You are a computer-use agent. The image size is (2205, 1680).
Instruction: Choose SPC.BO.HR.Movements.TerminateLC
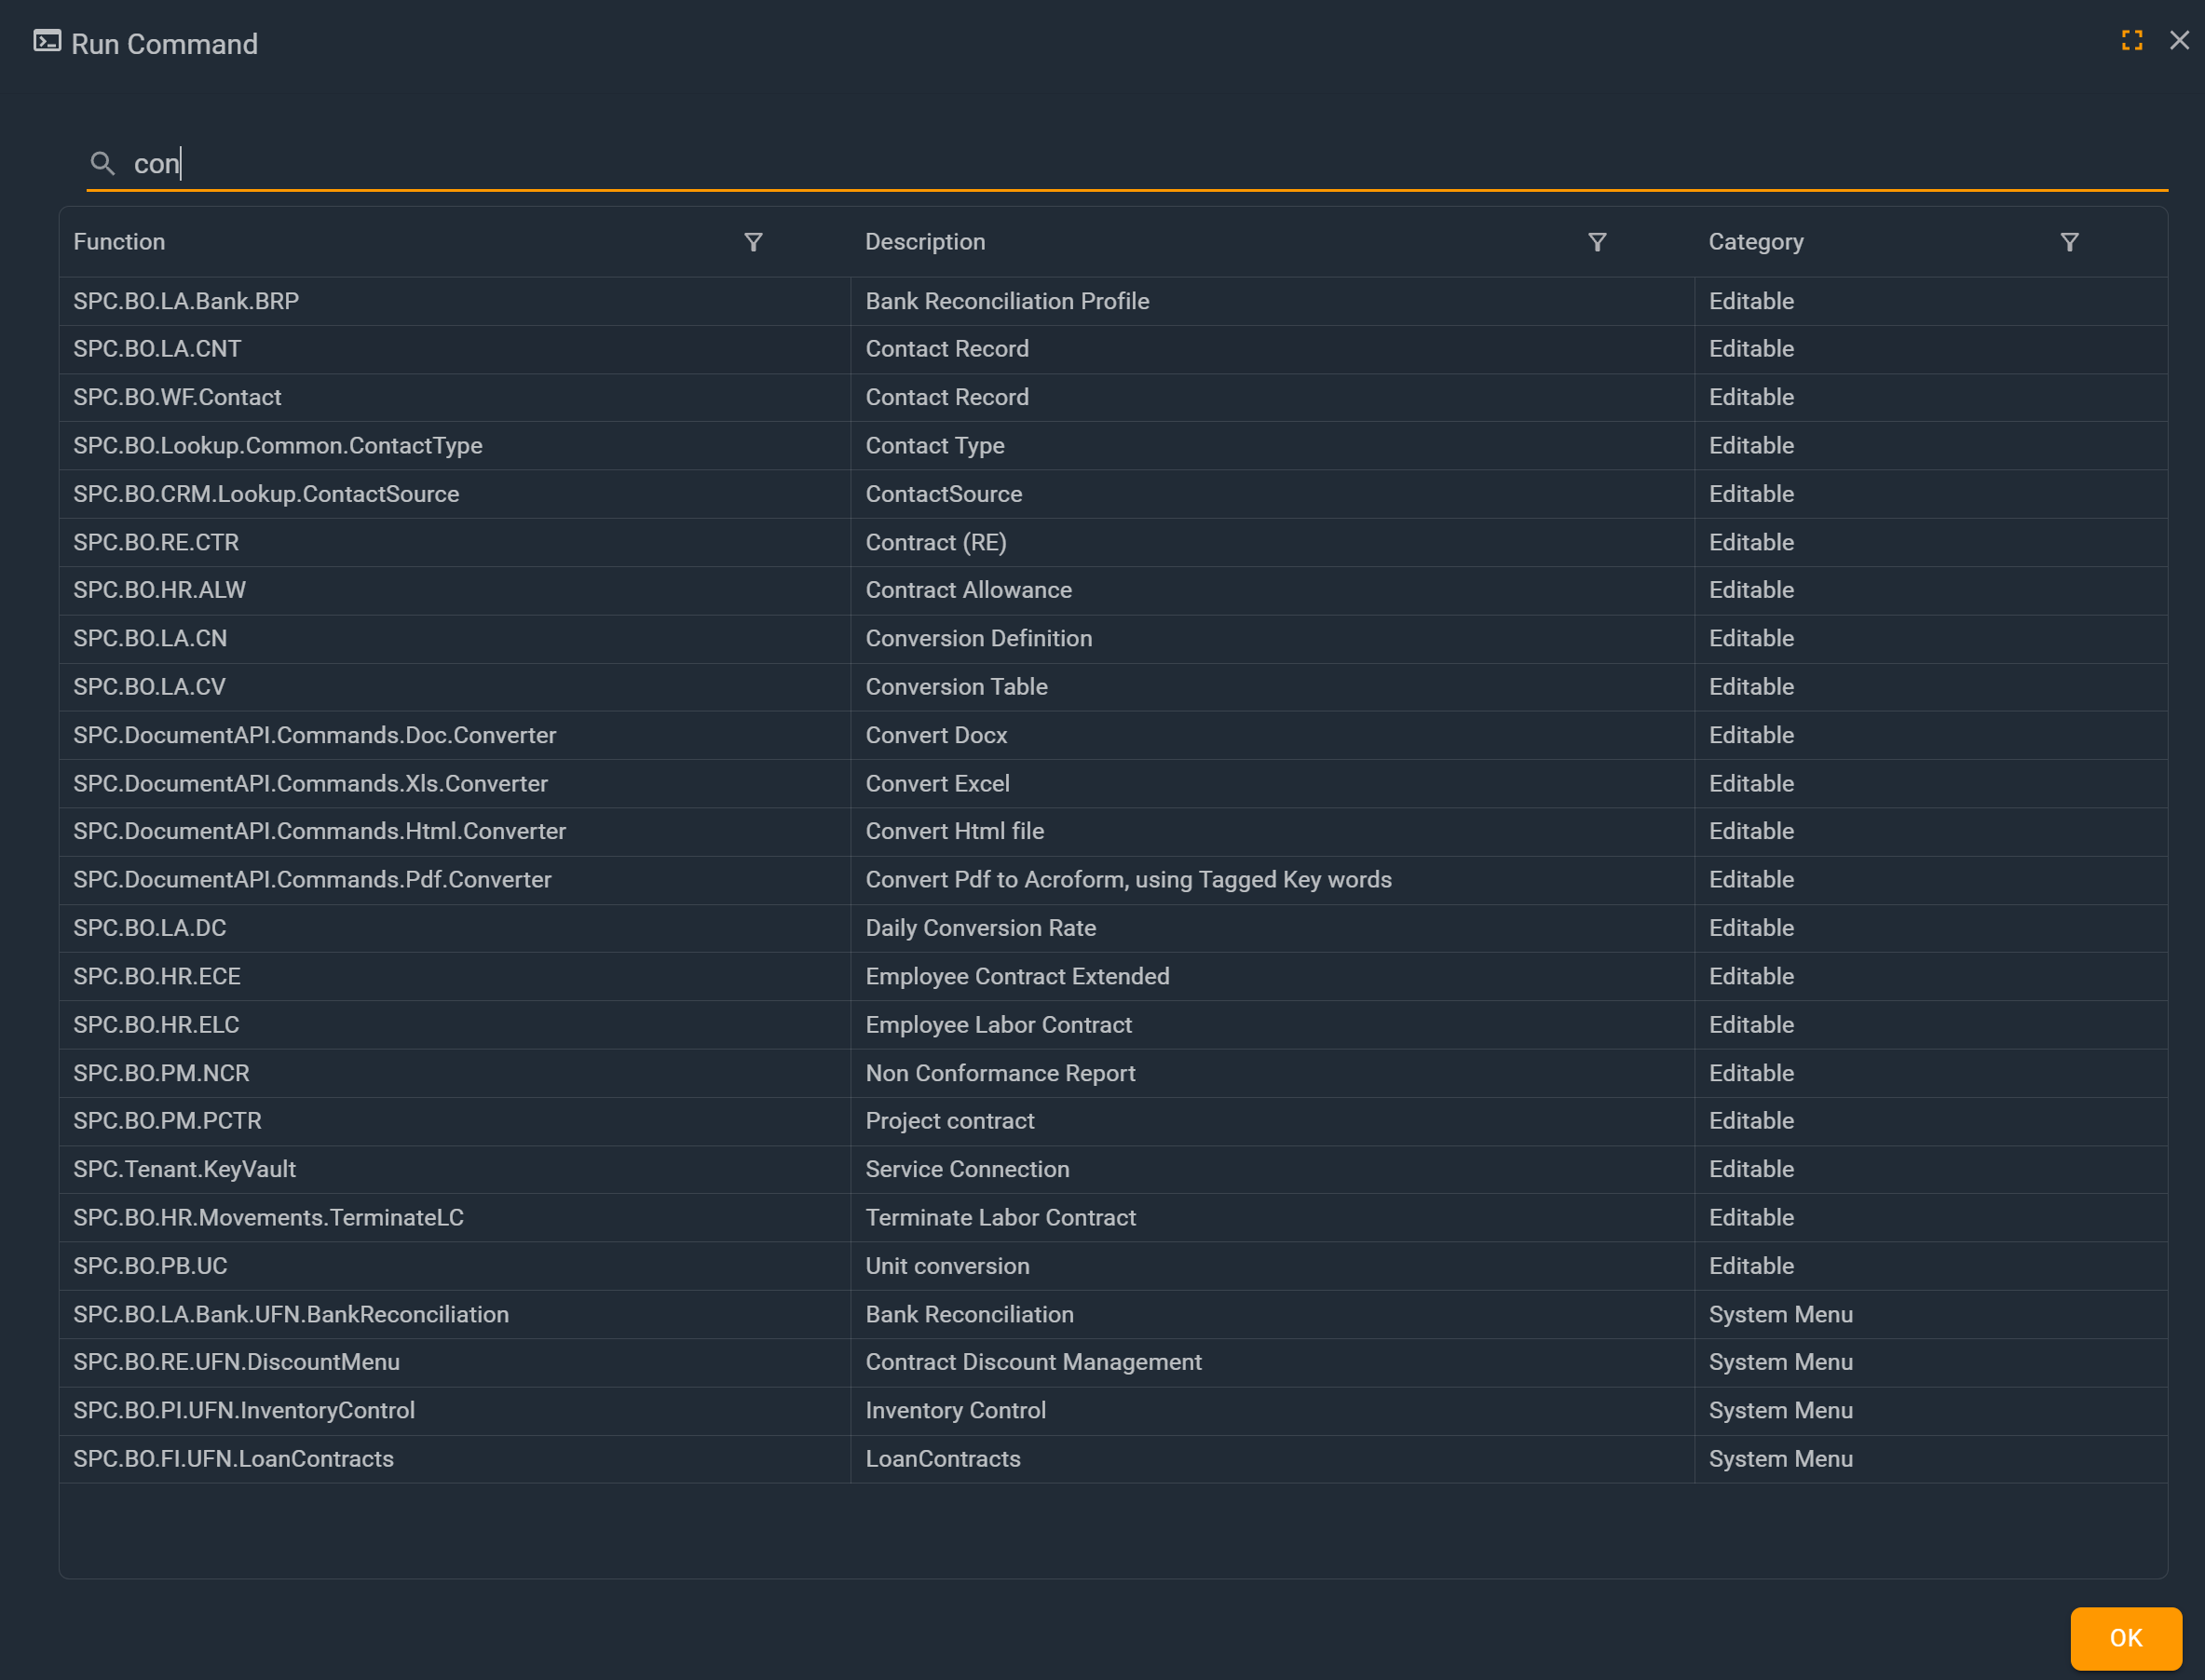268,1218
